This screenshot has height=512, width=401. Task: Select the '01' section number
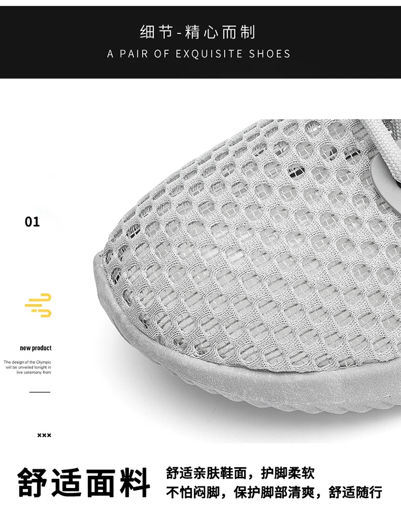click(32, 222)
